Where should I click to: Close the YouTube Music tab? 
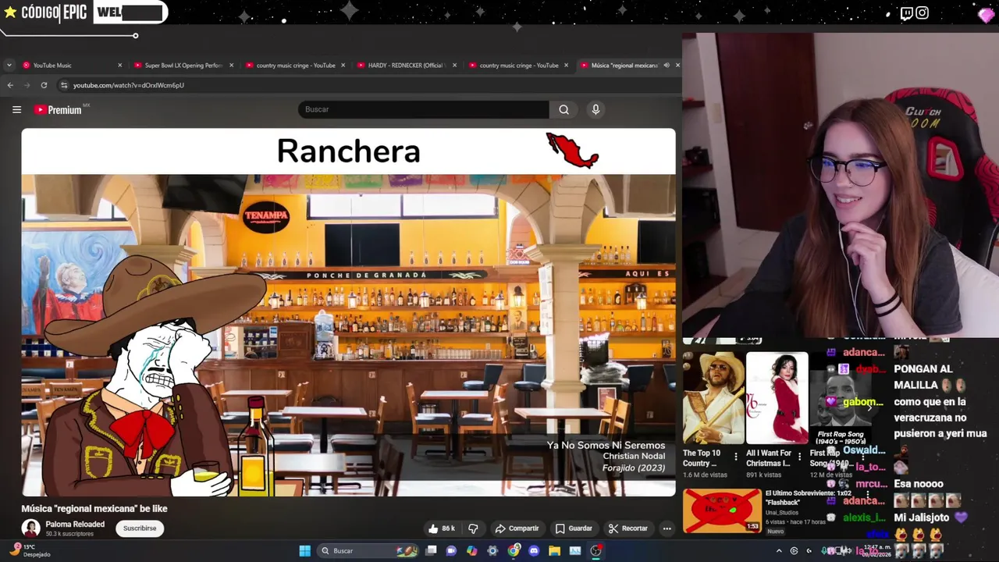pos(119,66)
